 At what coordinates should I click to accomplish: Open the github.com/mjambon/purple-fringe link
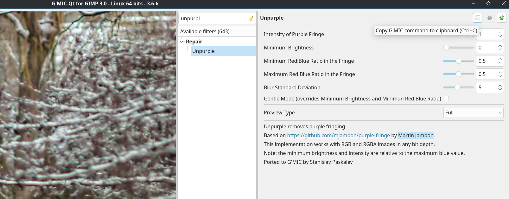[x=338, y=135]
